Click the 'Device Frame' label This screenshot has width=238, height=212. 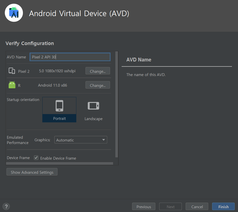[x=18, y=158]
